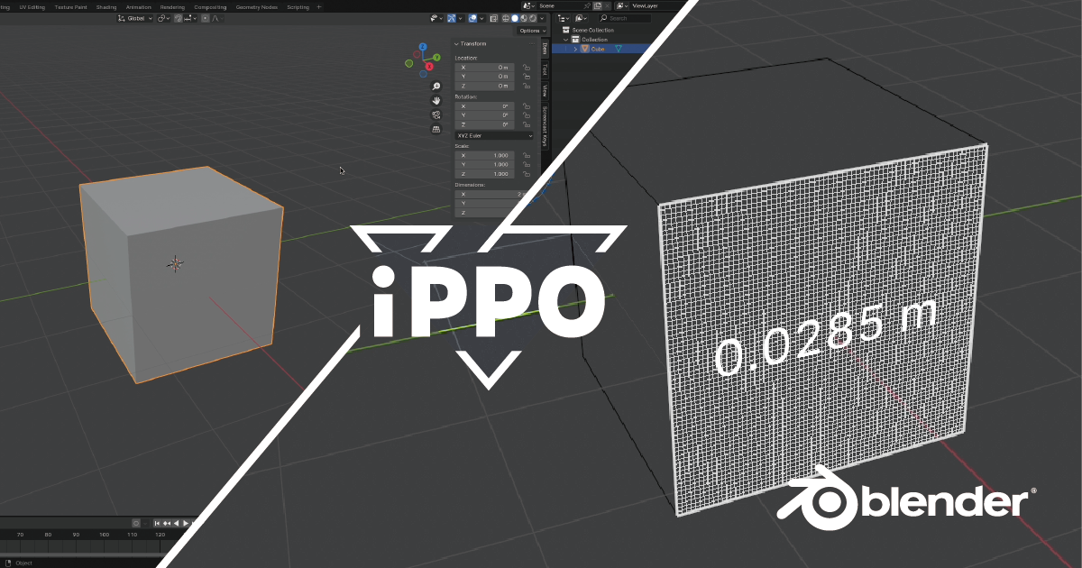Open the Tool sidebar tab
1082x568 pixels.
coord(545,69)
